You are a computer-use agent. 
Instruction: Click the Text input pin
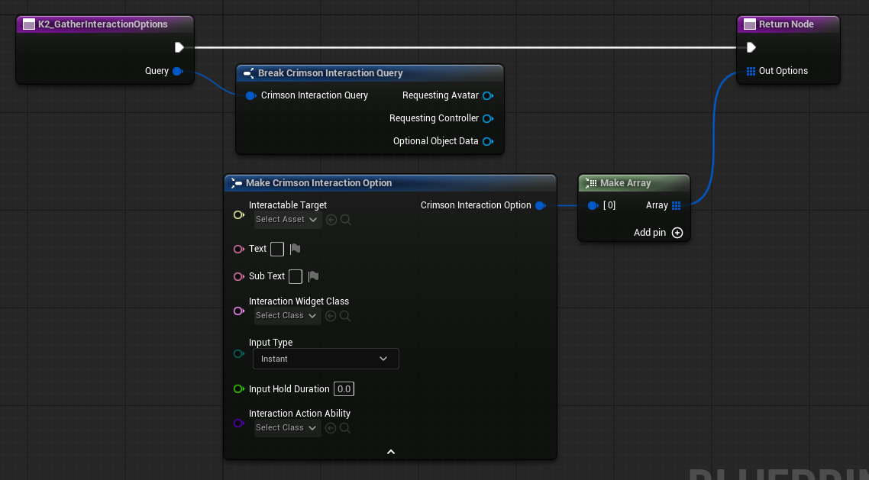pyautogui.click(x=239, y=249)
